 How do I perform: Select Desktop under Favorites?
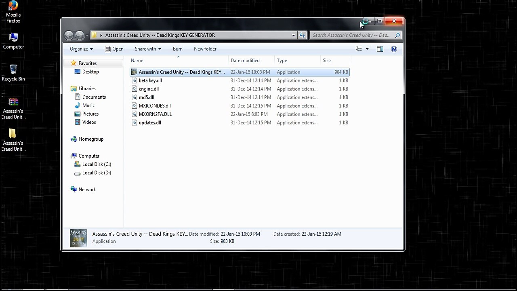pyautogui.click(x=90, y=72)
